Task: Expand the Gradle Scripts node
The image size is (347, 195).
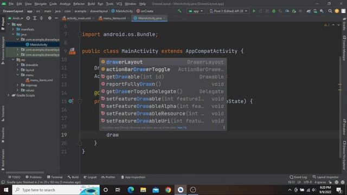Action: tap(9, 95)
